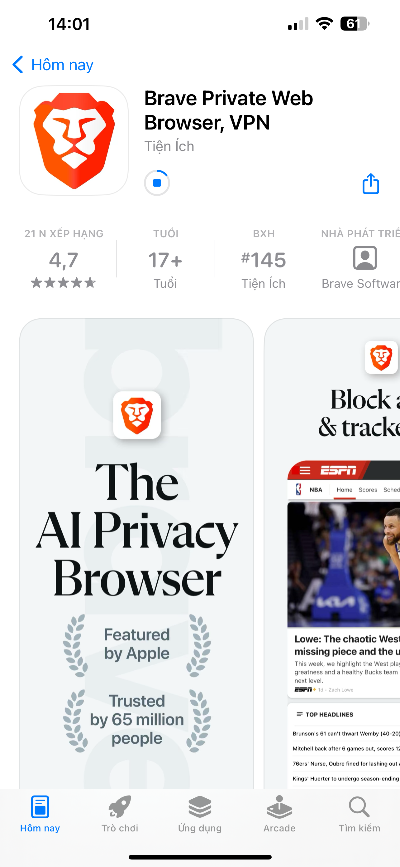Tap the share icon
This screenshot has height=867, width=400.
371,184
